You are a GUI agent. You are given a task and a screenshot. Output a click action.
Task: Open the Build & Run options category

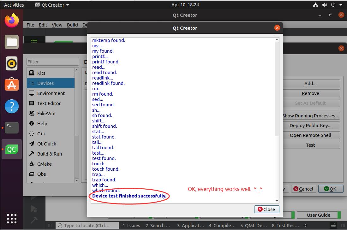point(51,154)
